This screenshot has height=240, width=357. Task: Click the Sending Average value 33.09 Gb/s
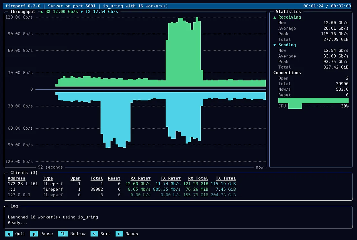click(336, 56)
